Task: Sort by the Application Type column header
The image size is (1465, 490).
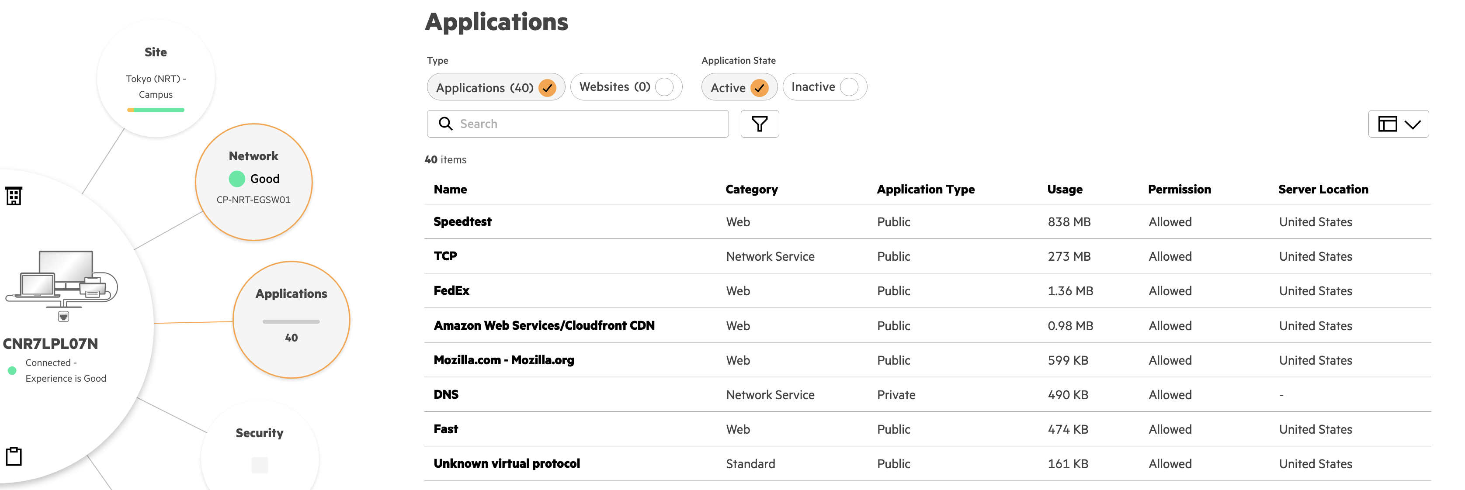Action: (925, 189)
